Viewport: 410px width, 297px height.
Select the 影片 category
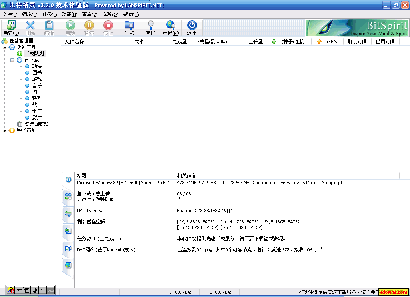coord(37,118)
